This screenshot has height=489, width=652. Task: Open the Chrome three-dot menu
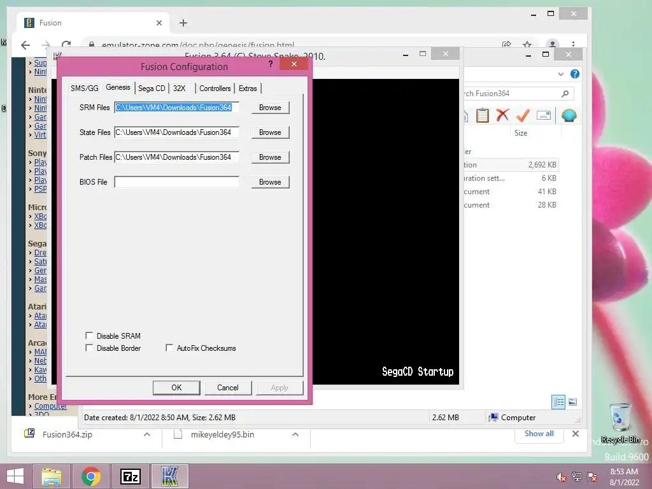[x=573, y=44]
